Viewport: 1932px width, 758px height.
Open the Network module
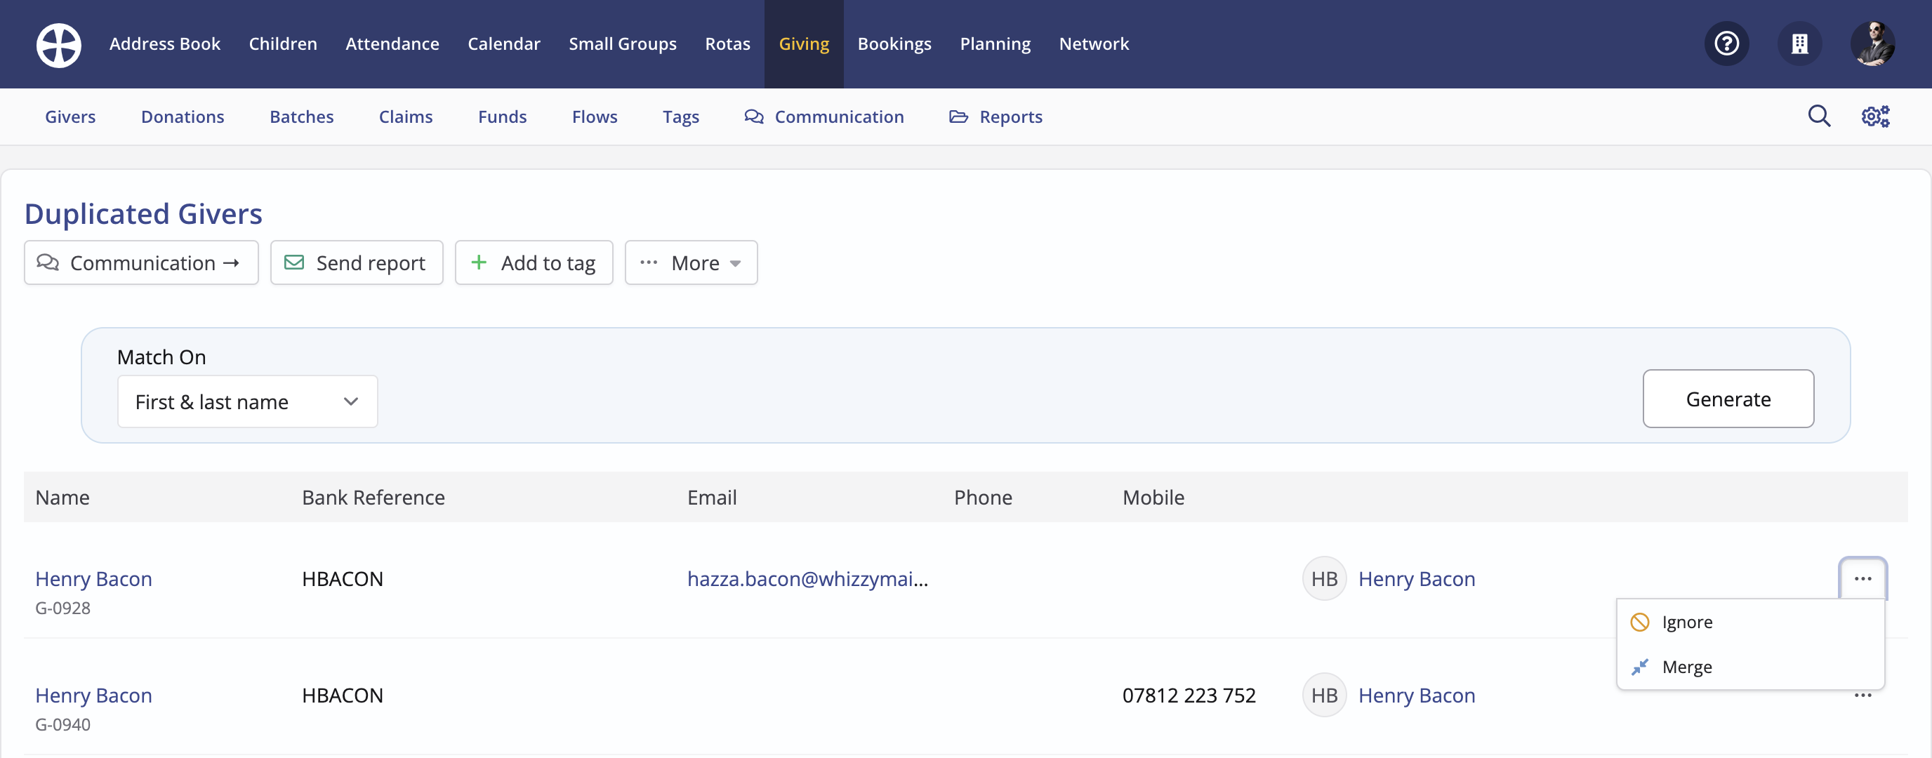(1094, 44)
